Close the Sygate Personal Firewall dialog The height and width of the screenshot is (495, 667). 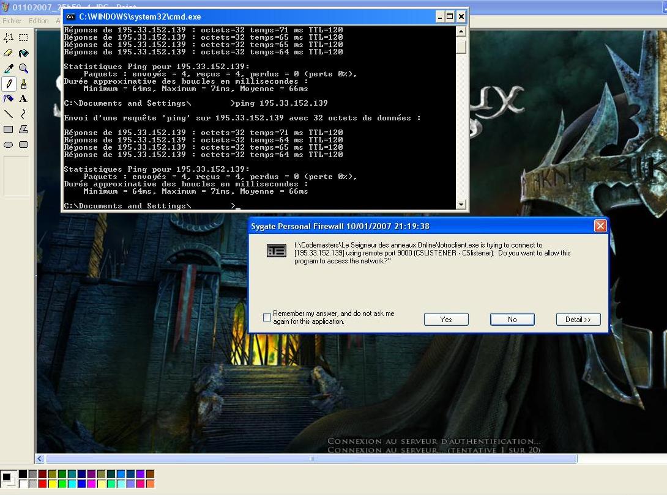[x=600, y=226]
